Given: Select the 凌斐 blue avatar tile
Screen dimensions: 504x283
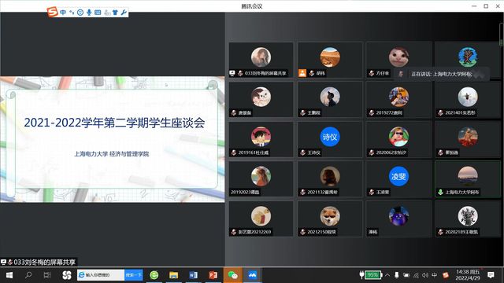Looking at the screenshot, I should (398, 178).
